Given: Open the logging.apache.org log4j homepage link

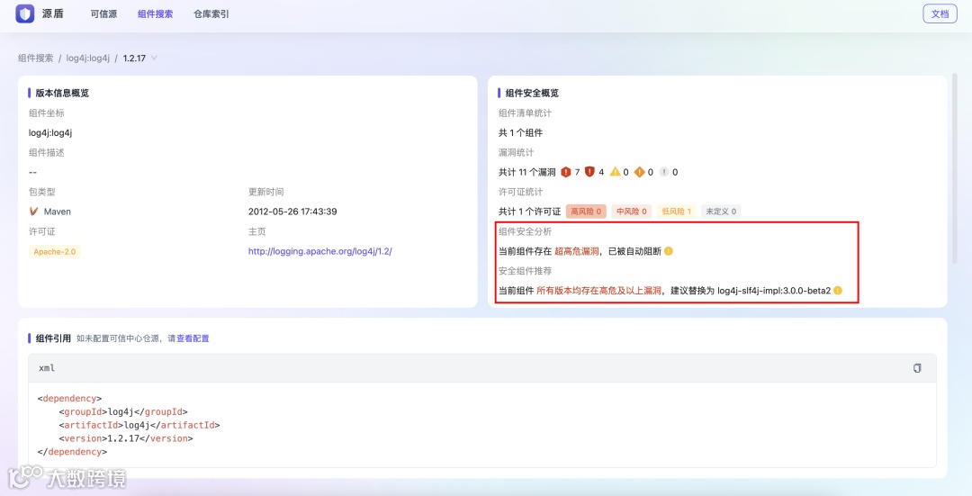Looking at the screenshot, I should tap(319, 251).
